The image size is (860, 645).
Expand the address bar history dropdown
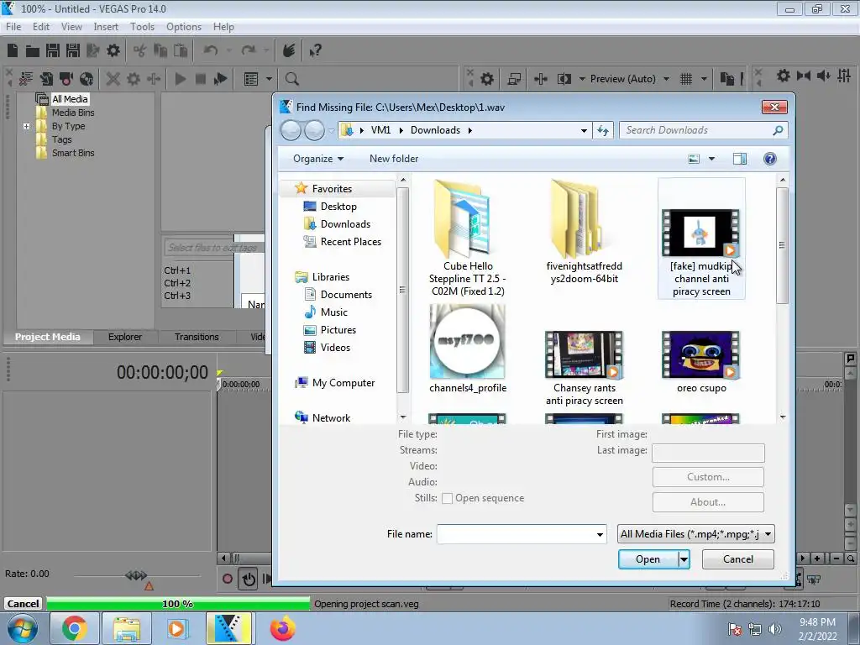pyautogui.click(x=584, y=130)
